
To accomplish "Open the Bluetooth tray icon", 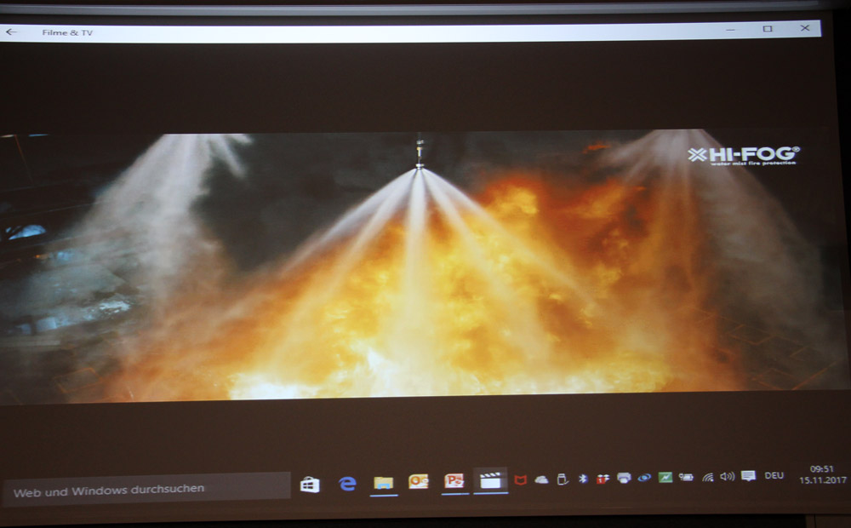I will 583,479.
